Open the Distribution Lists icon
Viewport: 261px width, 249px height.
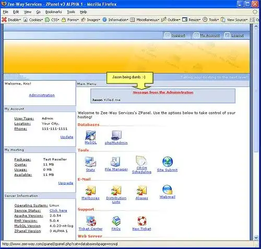(116, 190)
